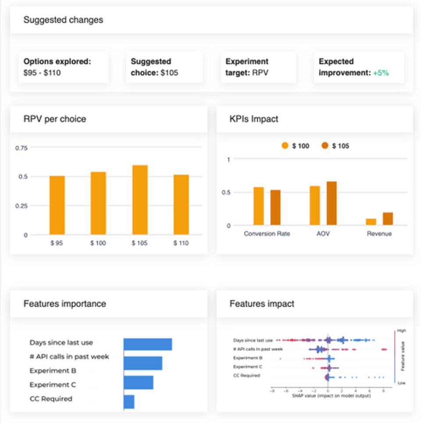Click the light orange Conversion Rate bar
The width and height of the screenshot is (421, 423).
click(x=258, y=206)
